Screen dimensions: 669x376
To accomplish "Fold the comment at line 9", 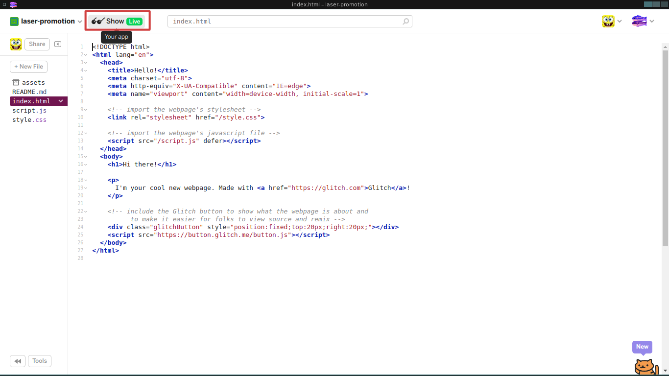I will click(86, 110).
